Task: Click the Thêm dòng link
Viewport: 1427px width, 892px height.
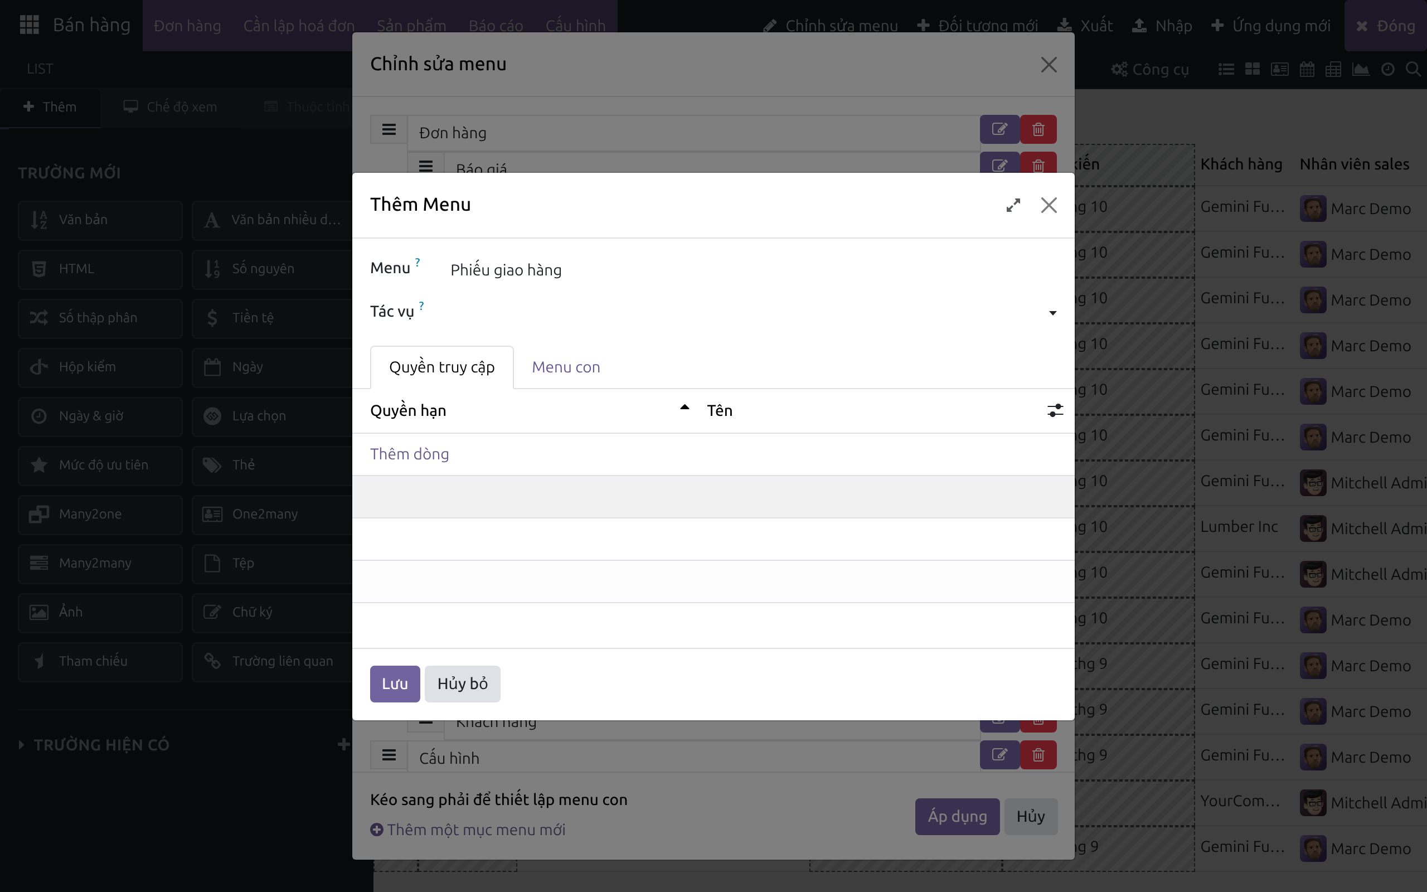Action: point(409,454)
